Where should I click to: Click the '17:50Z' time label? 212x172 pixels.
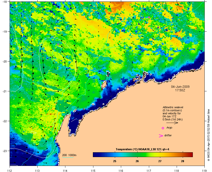[x=180, y=90]
